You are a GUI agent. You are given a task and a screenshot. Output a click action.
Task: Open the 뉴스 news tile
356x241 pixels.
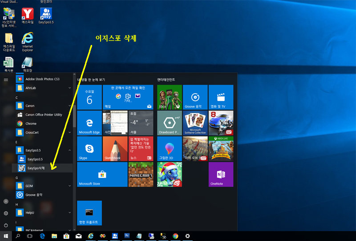pyautogui.click(x=141, y=149)
